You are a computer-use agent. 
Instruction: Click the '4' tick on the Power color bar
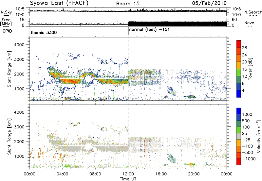pos(243,90)
